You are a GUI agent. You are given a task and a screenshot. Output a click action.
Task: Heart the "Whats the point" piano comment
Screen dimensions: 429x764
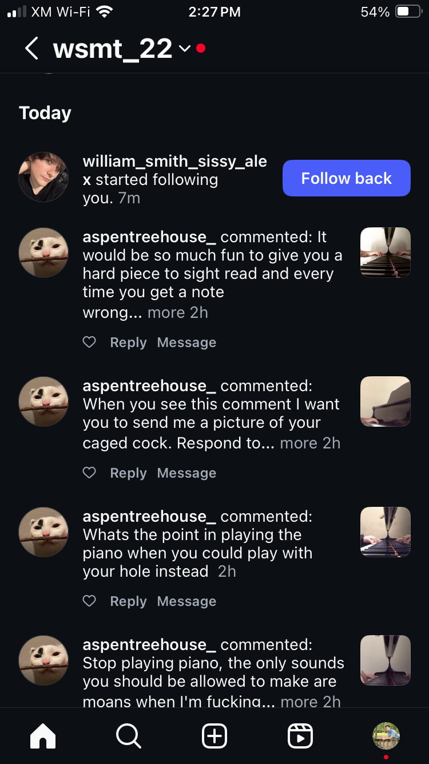89,601
